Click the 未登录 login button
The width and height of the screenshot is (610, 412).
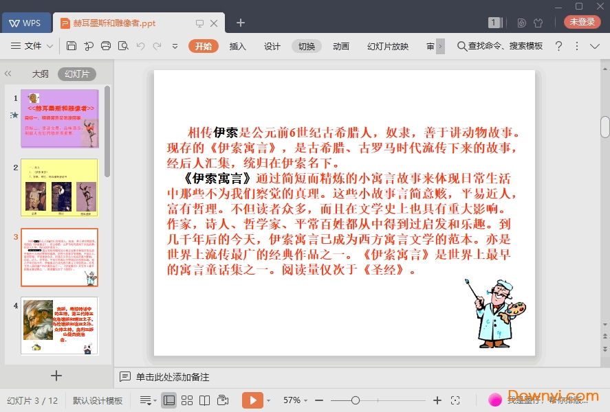coord(582,22)
